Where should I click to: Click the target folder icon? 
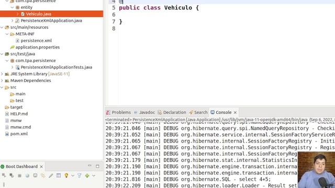point(7,107)
